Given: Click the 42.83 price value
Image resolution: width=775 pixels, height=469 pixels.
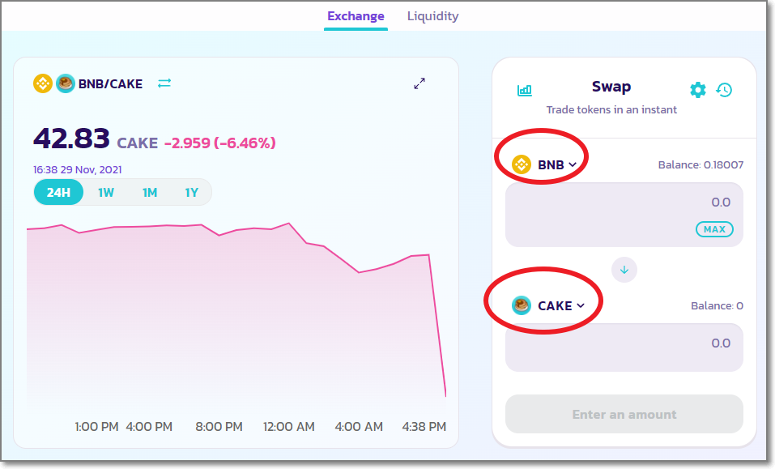Looking at the screenshot, I should (71, 139).
